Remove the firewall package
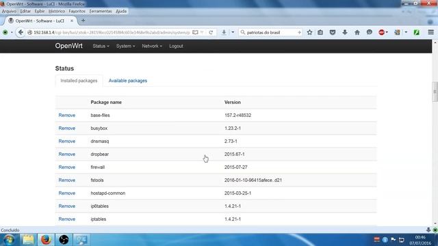The width and height of the screenshot is (438, 246). (x=67, y=167)
